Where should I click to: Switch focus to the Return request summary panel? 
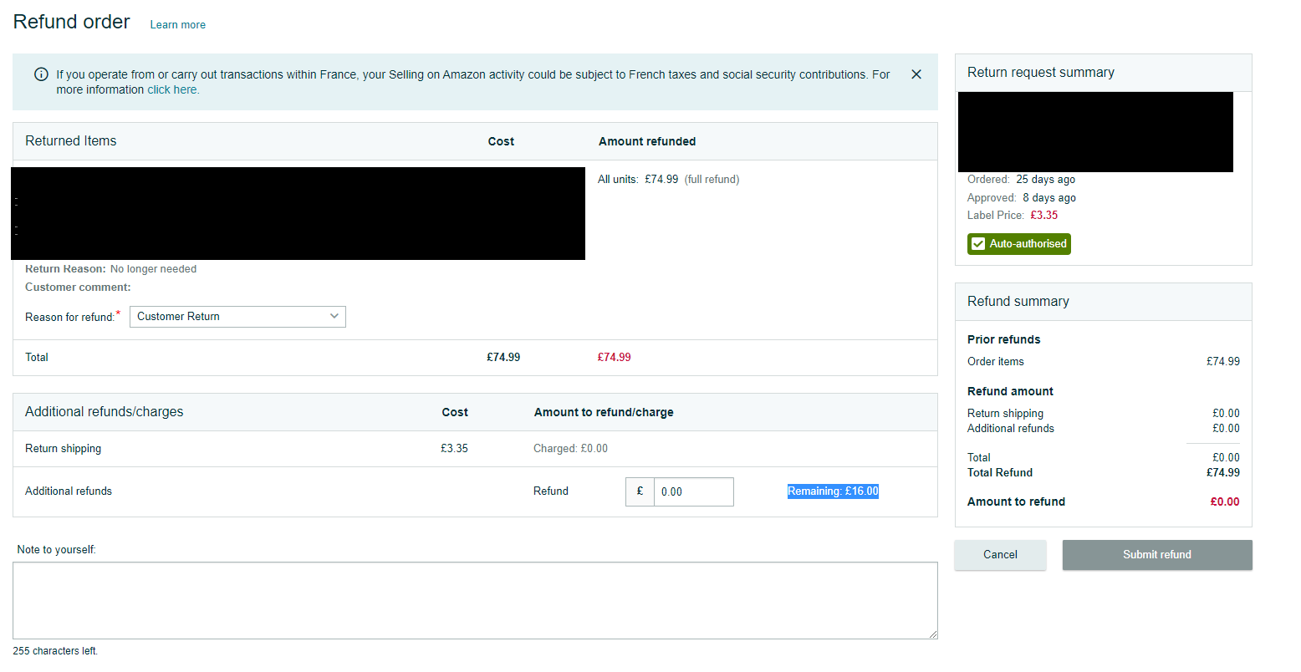(1040, 72)
